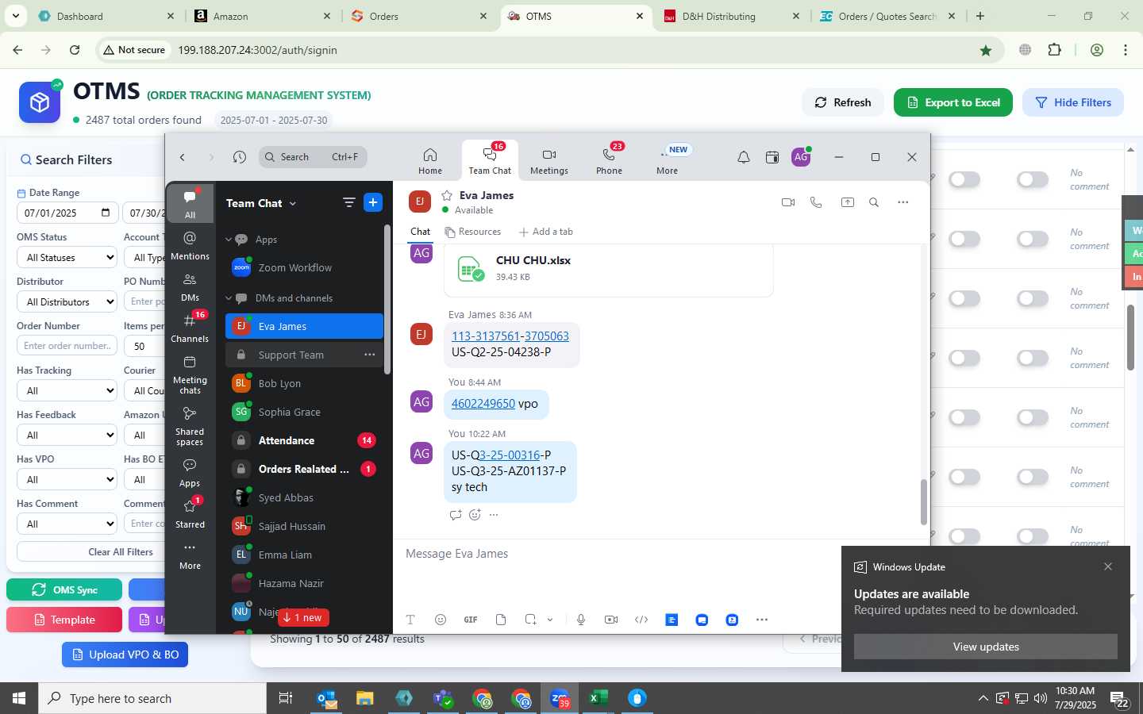Open the Phone tab in Zoom
The height and width of the screenshot is (714, 1143).
coord(609,160)
